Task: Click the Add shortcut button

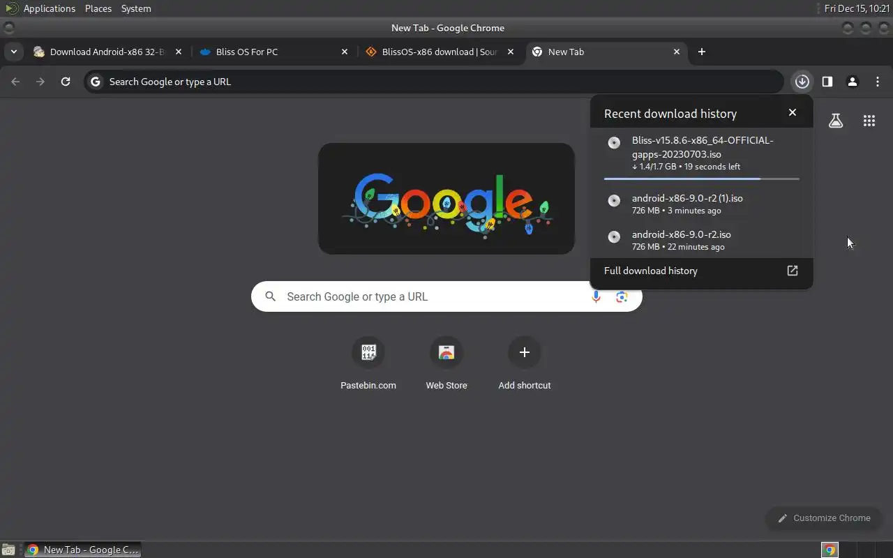Action: pos(525,363)
